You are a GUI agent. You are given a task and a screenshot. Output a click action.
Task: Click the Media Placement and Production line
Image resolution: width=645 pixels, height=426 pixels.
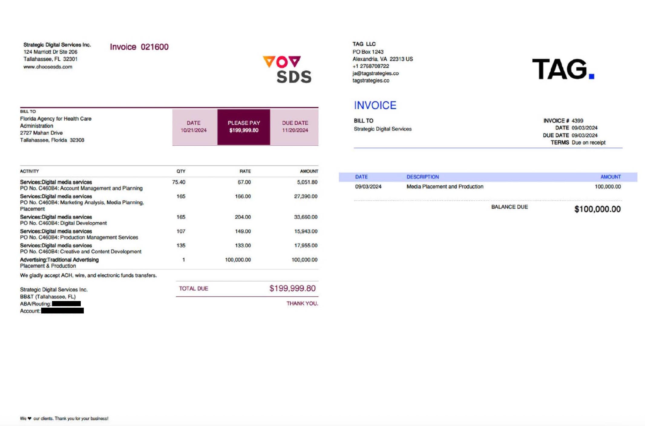pos(445,187)
